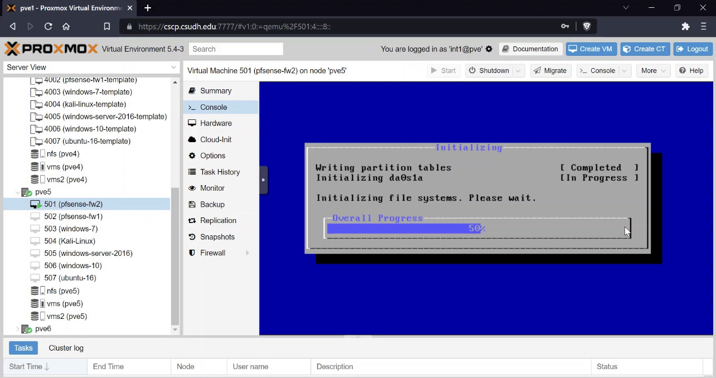Open the Server View dropdown
Image resolution: width=716 pixels, height=378 pixels.
(91, 67)
